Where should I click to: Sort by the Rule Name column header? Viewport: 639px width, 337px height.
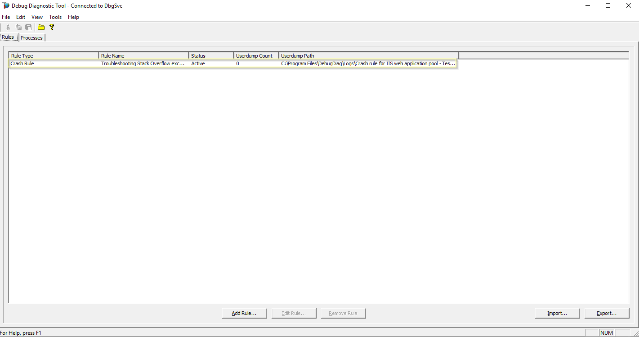click(143, 55)
